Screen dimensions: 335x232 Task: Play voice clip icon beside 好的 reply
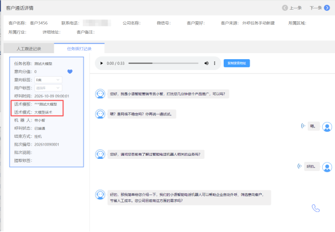pos(300,166)
